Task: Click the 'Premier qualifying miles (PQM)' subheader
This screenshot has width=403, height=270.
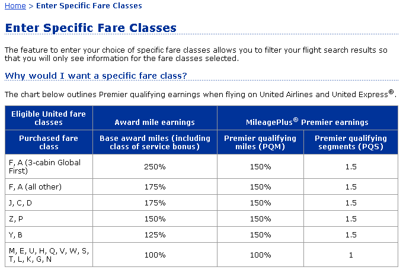Action: (260, 143)
